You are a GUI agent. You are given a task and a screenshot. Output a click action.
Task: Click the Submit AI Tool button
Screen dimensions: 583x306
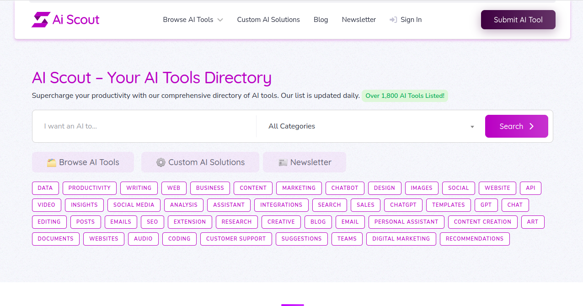point(518,20)
